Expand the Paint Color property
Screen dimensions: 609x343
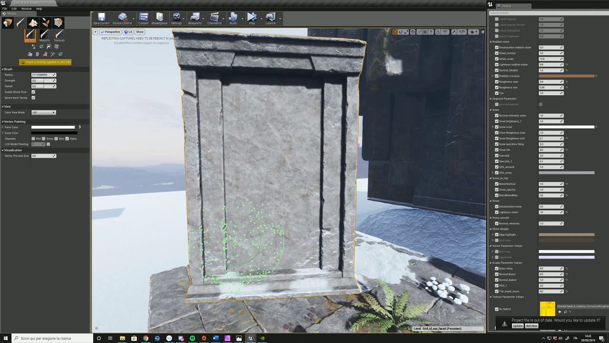coord(3,127)
